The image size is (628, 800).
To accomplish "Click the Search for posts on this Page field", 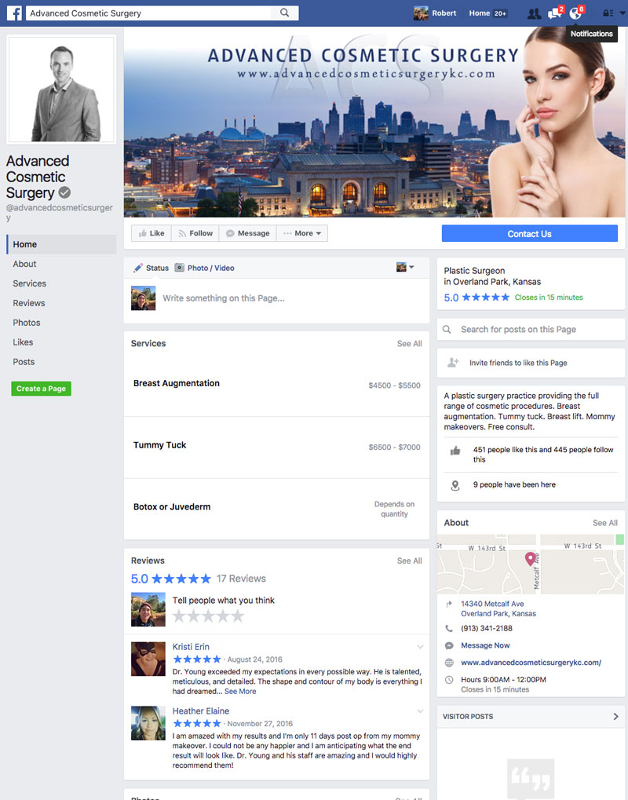I will point(531,330).
